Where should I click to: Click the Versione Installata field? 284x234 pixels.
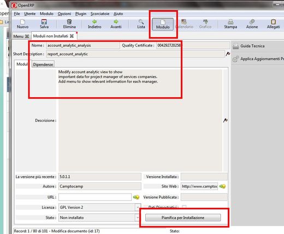204,177
